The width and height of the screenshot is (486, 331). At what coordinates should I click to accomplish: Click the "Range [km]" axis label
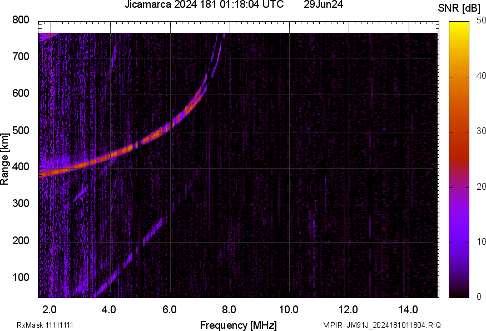4,159
